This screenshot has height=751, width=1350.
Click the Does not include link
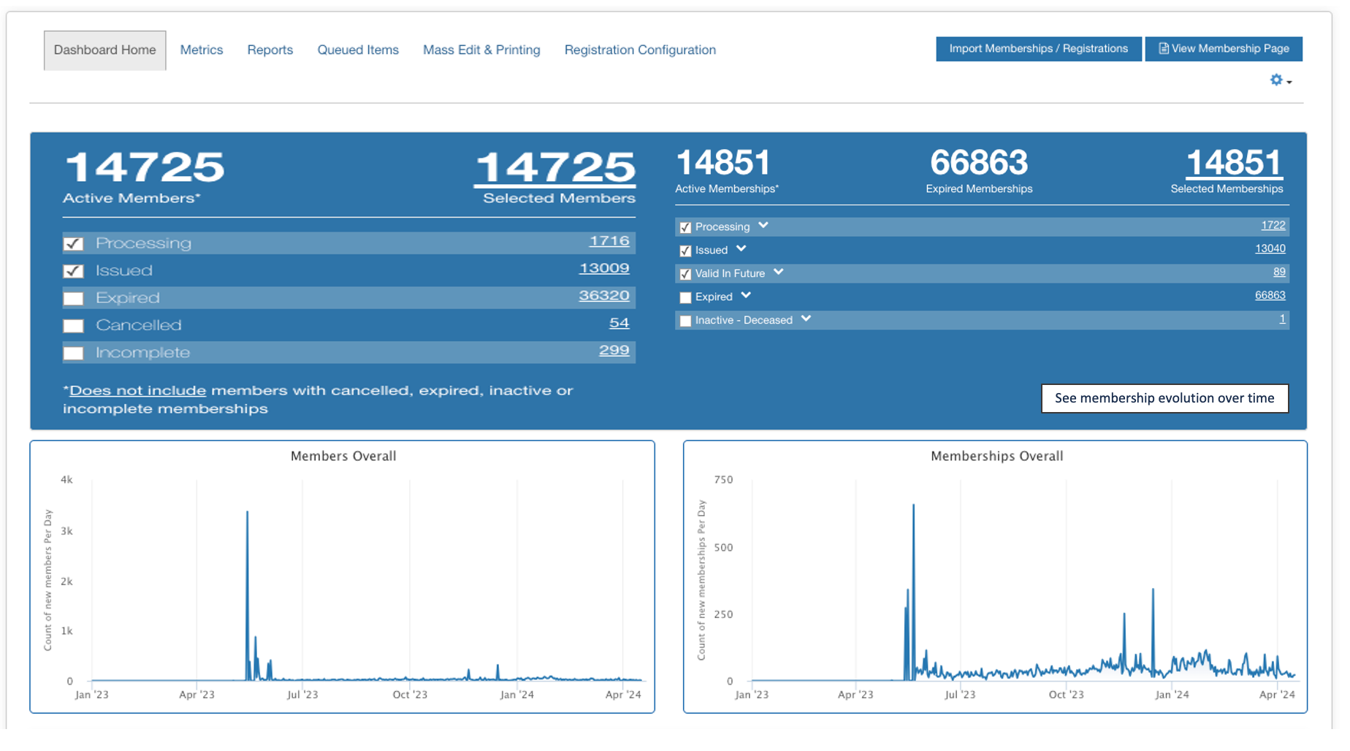[137, 391]
